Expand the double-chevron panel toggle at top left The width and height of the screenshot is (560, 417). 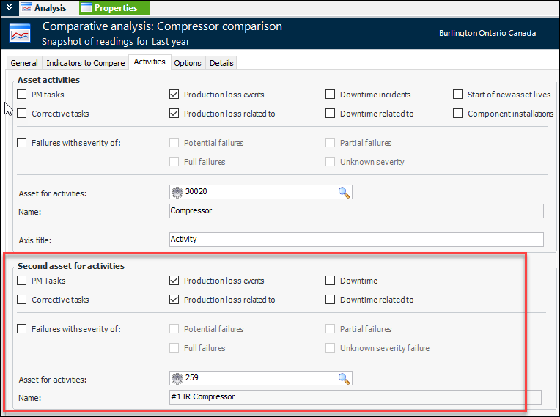[7, 8]
